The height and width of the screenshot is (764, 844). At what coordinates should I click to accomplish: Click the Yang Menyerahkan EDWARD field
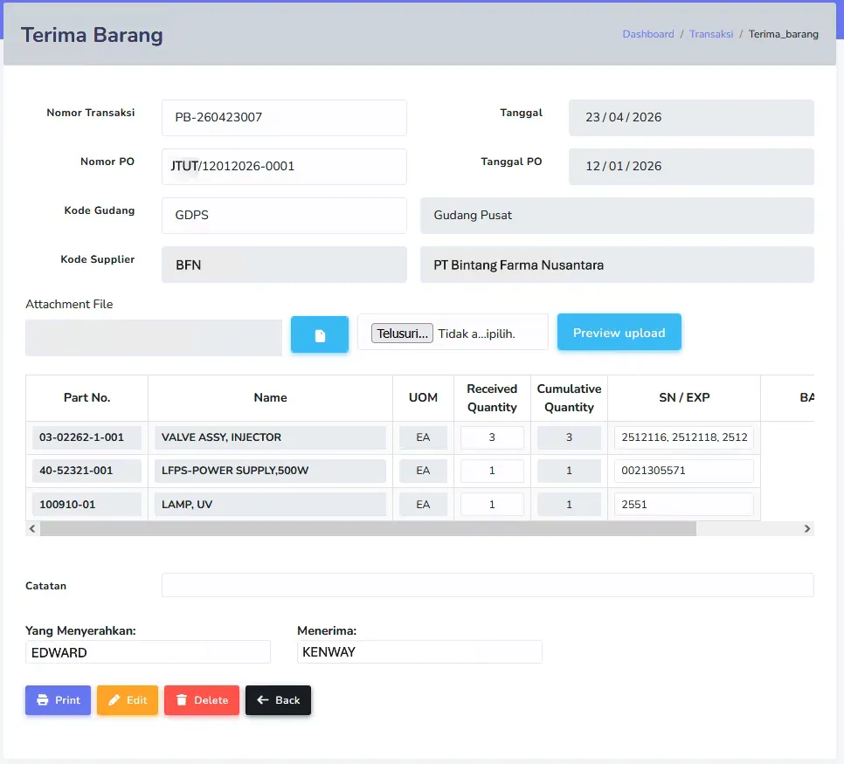click(x=148, y=652)
